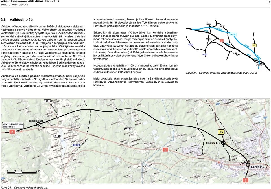The image size is (271, 189).
Task: Click the 'Sarkkila' village label on map
Action: [54, 147]
